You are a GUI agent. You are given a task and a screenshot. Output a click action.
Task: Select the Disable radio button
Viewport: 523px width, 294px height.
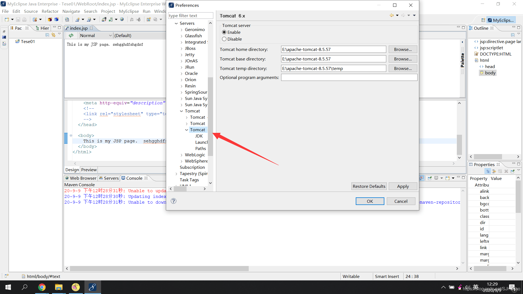(x=224, y=39)
